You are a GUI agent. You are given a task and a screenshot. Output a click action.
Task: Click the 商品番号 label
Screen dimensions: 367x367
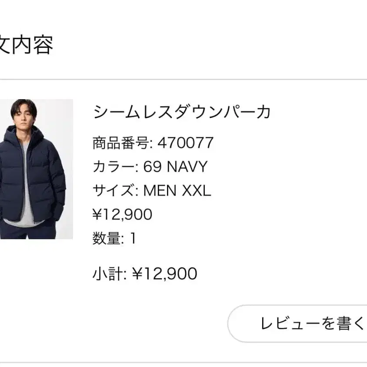(121, 143)
